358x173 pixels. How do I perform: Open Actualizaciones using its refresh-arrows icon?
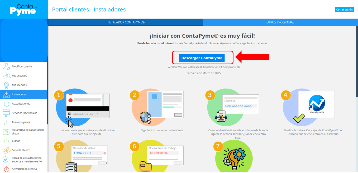click(x=7, y=104)
